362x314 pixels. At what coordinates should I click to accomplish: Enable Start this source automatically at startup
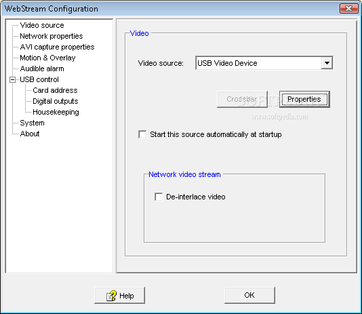coord(142,134)
